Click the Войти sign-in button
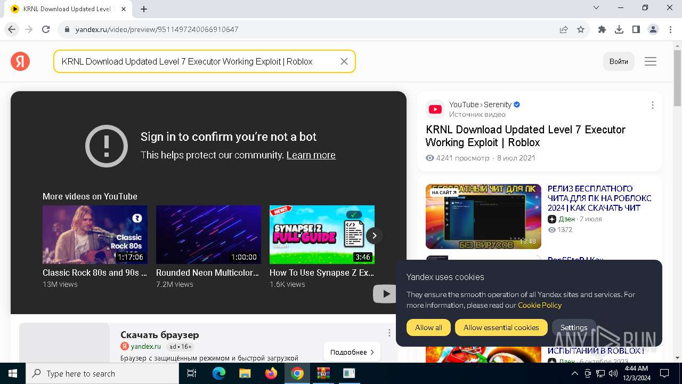Screen dimensions: 682x384 [619, 61]
